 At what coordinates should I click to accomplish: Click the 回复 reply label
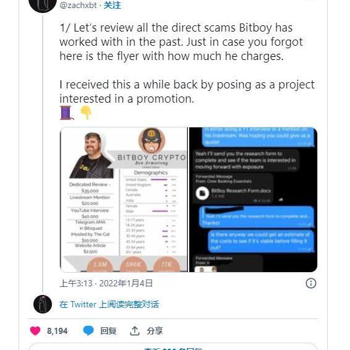click(x=108, y=331)
